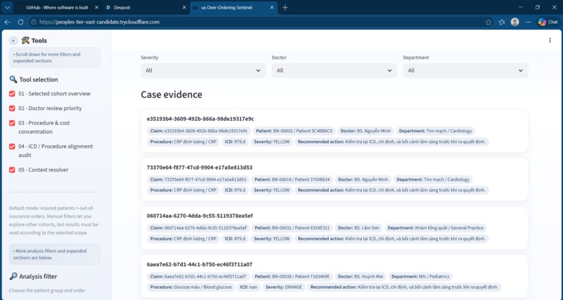Viewport: 563px width, 300px height.
Task: Click Severity ORANGE chip
Action: 284,287
